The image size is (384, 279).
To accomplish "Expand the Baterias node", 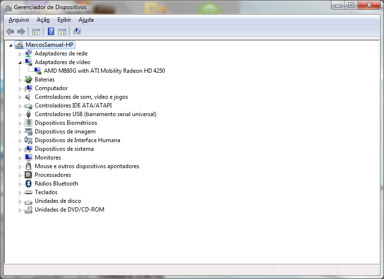I will click(20, 80).
